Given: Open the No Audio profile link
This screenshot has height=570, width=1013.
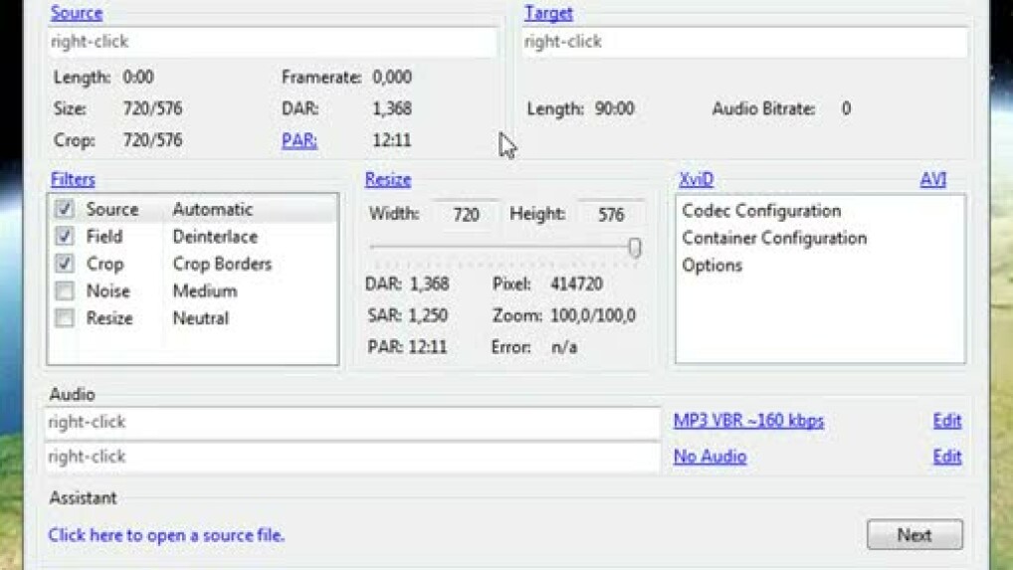Looking at the screenshot, I should coord(709,457).
